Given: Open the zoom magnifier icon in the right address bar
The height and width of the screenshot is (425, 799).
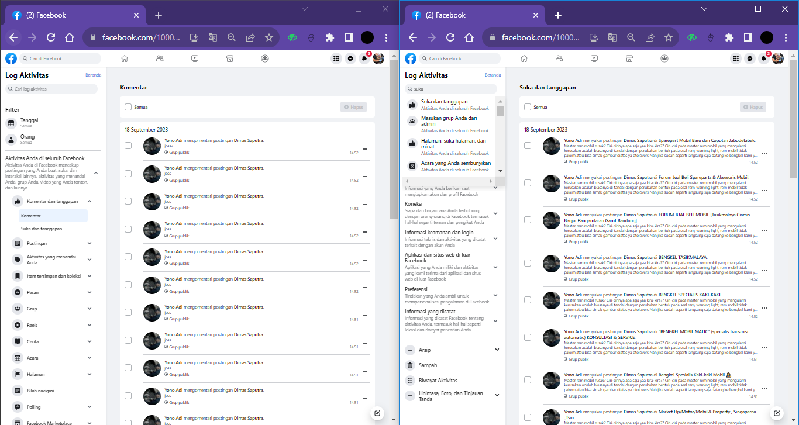Looking at the screenshot, I should coord(631,37).
